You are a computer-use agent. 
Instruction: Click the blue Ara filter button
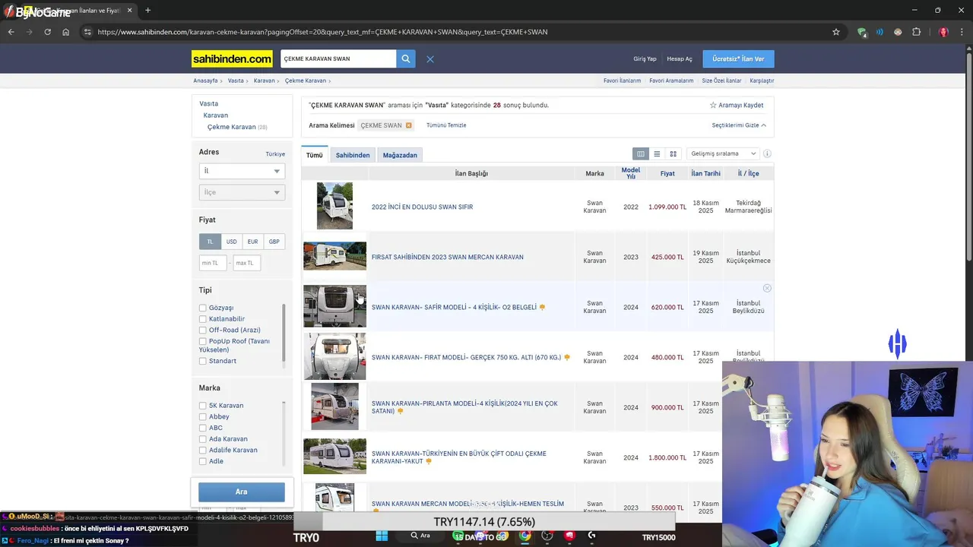tap(242, 492)
